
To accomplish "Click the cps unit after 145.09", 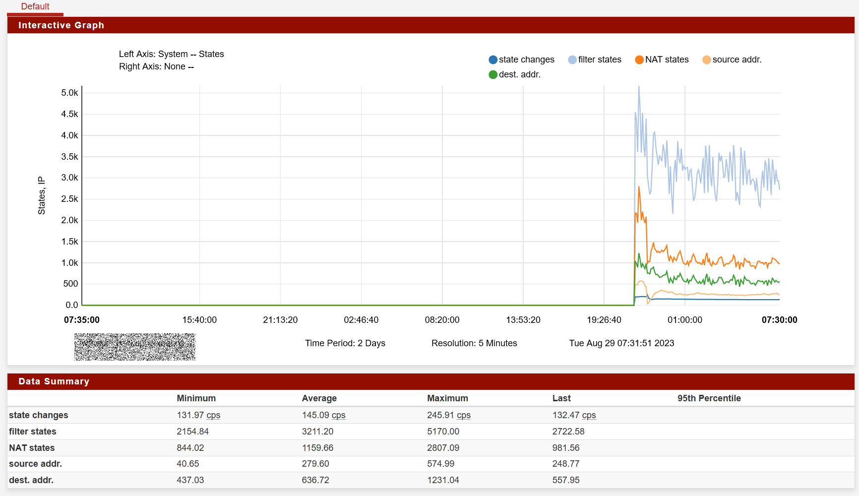I will tap(339, 415).
